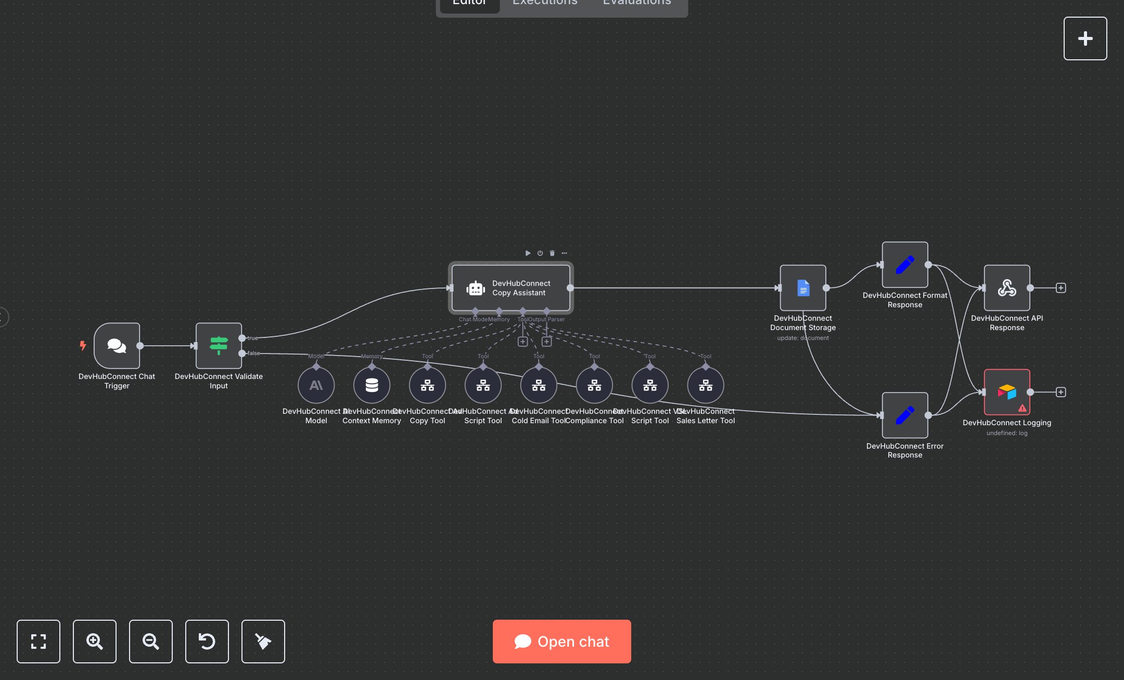Open the DevHubConnect Context Memory node
The width and height of the screenshot is (1124, 680).
[371, 385]
